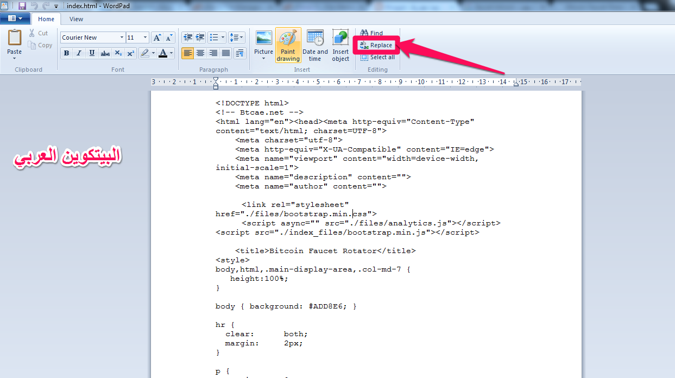The width and height of the screenshot is (675, 378).
Task: Insert Date and time
Action: (x=315, y=46)
